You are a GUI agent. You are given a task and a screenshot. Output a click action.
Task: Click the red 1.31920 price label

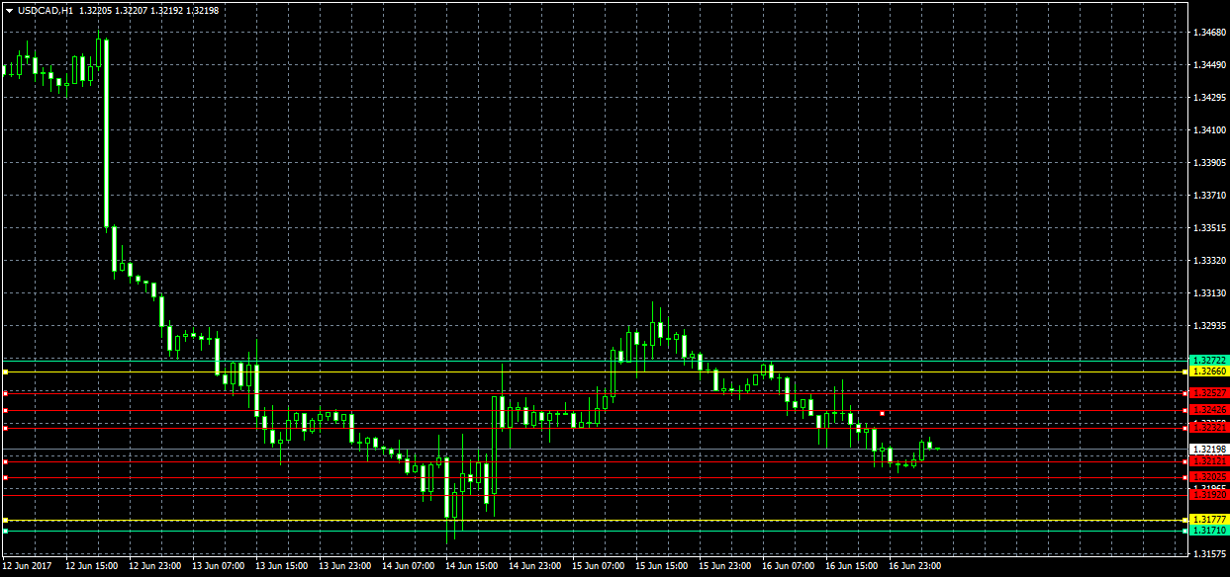1209,495
